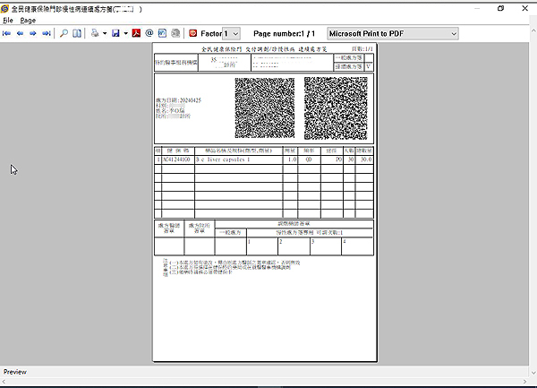This screenshot has width=537, height=388.
Task: Expand the Microsoft Print to PDF printer list
Action: point(454,33)
